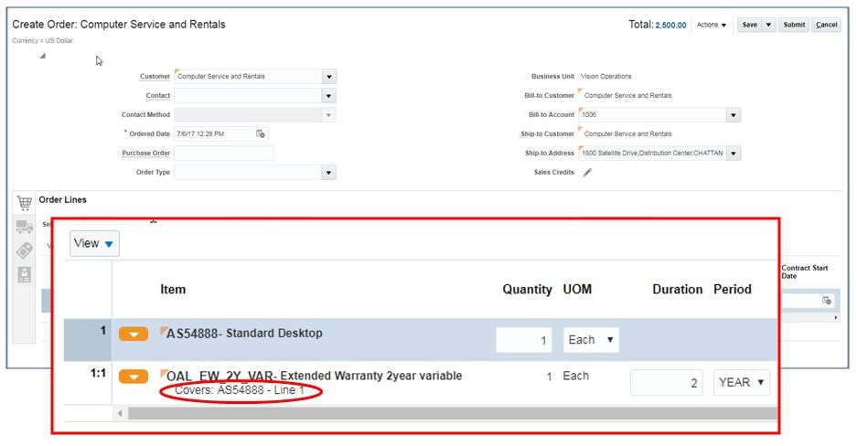857x446 pixels.
Task: Open the Ordered Date calendar picker
Action: coord(261,133)
